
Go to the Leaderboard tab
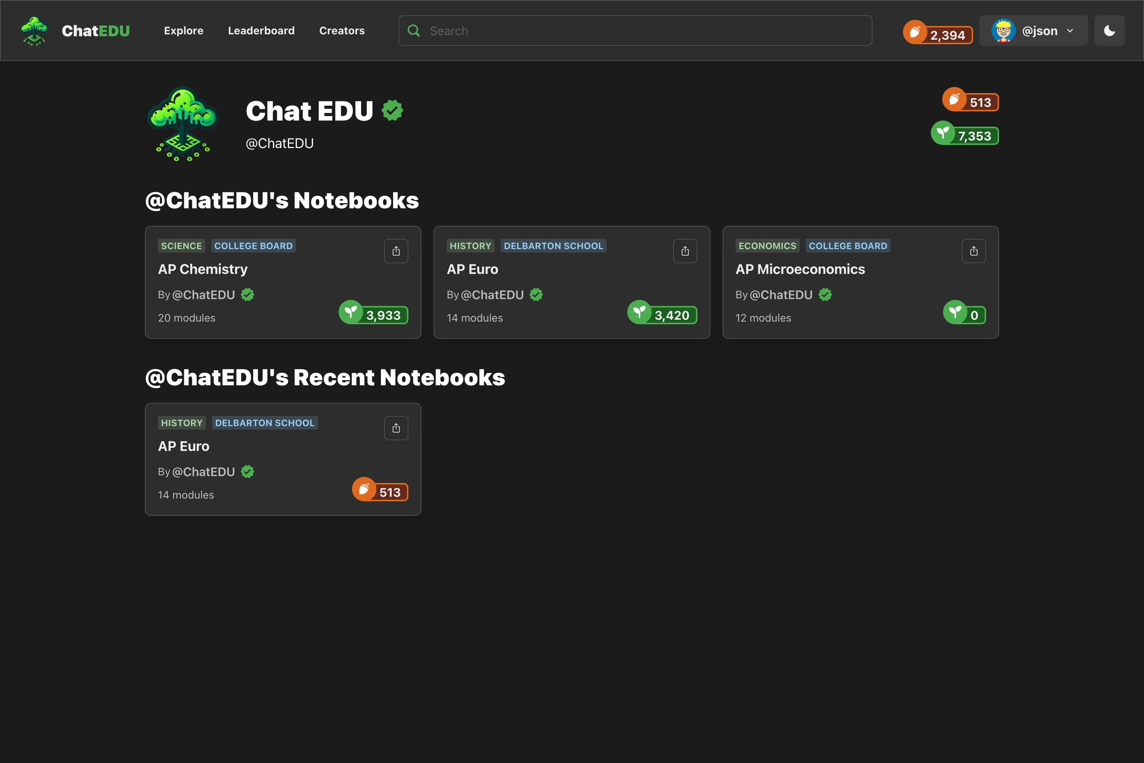pyautogui.click(x=261, y=31)
